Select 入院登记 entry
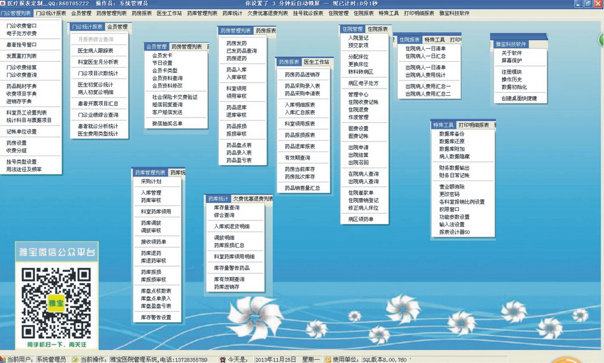604x363 pixels. tap(358, 37)
